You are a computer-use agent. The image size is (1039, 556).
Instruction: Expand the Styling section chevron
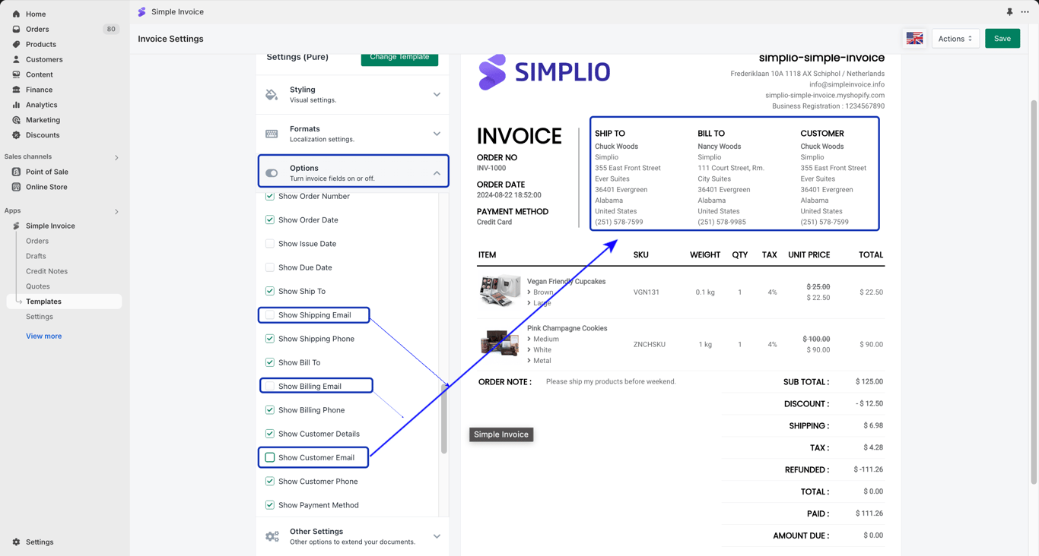tap(437, 95)
